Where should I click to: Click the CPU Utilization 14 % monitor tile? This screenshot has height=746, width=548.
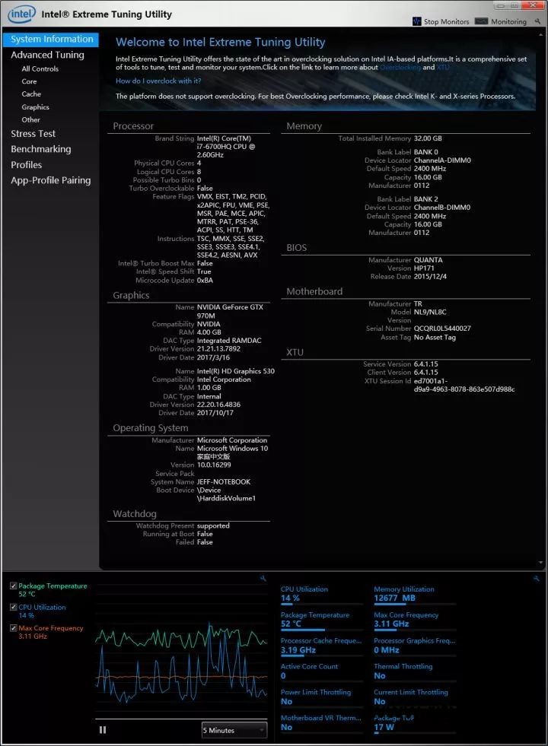[x=321, y=594]
